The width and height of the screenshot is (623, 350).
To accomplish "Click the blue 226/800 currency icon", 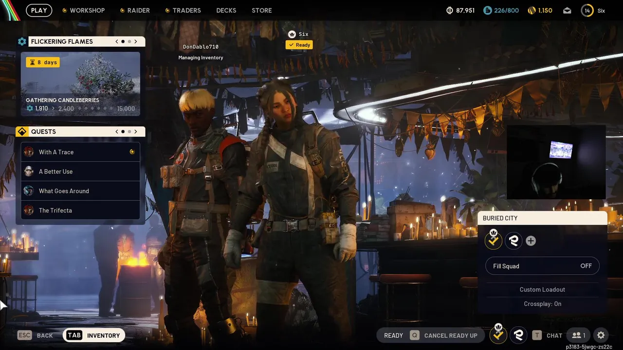I will tap(487, 10).
